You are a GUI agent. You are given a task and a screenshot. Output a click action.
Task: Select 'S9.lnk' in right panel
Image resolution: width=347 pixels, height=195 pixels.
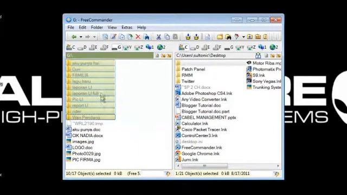point(256,75)
